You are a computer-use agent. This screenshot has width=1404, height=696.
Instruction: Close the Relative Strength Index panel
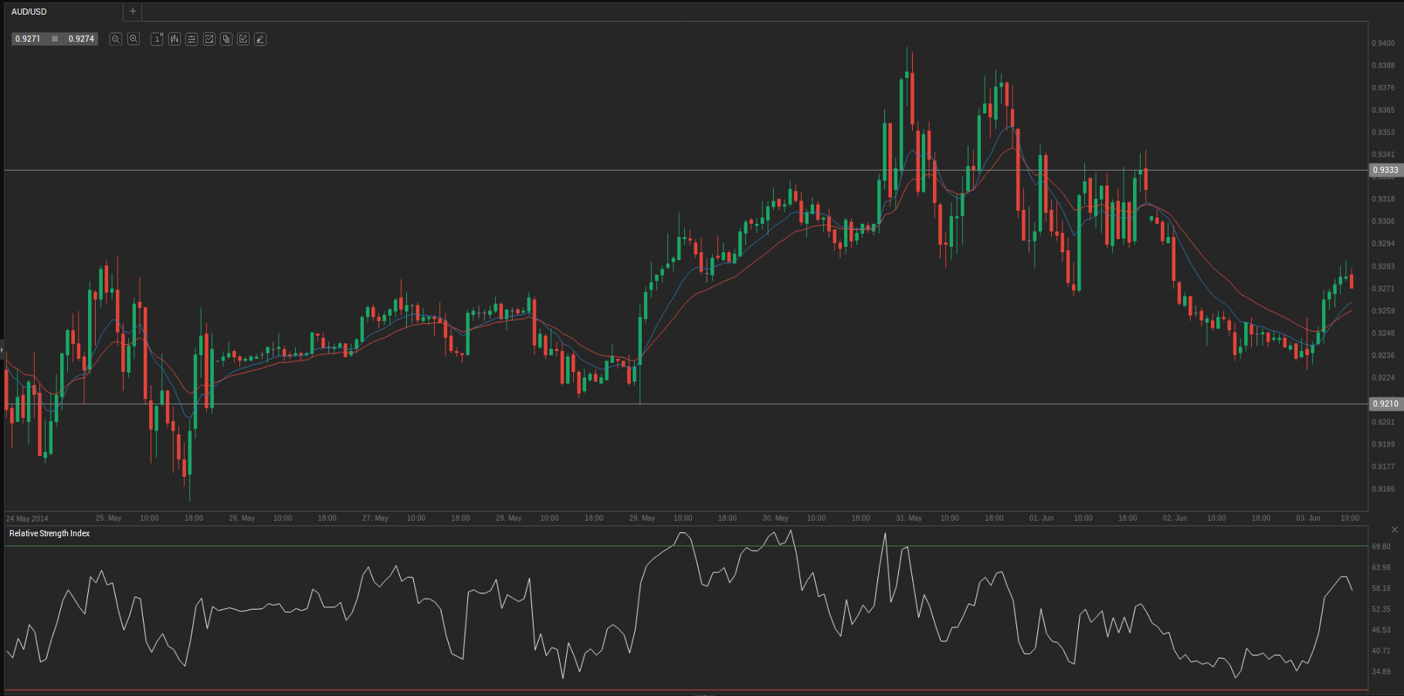pos(1394,529)
